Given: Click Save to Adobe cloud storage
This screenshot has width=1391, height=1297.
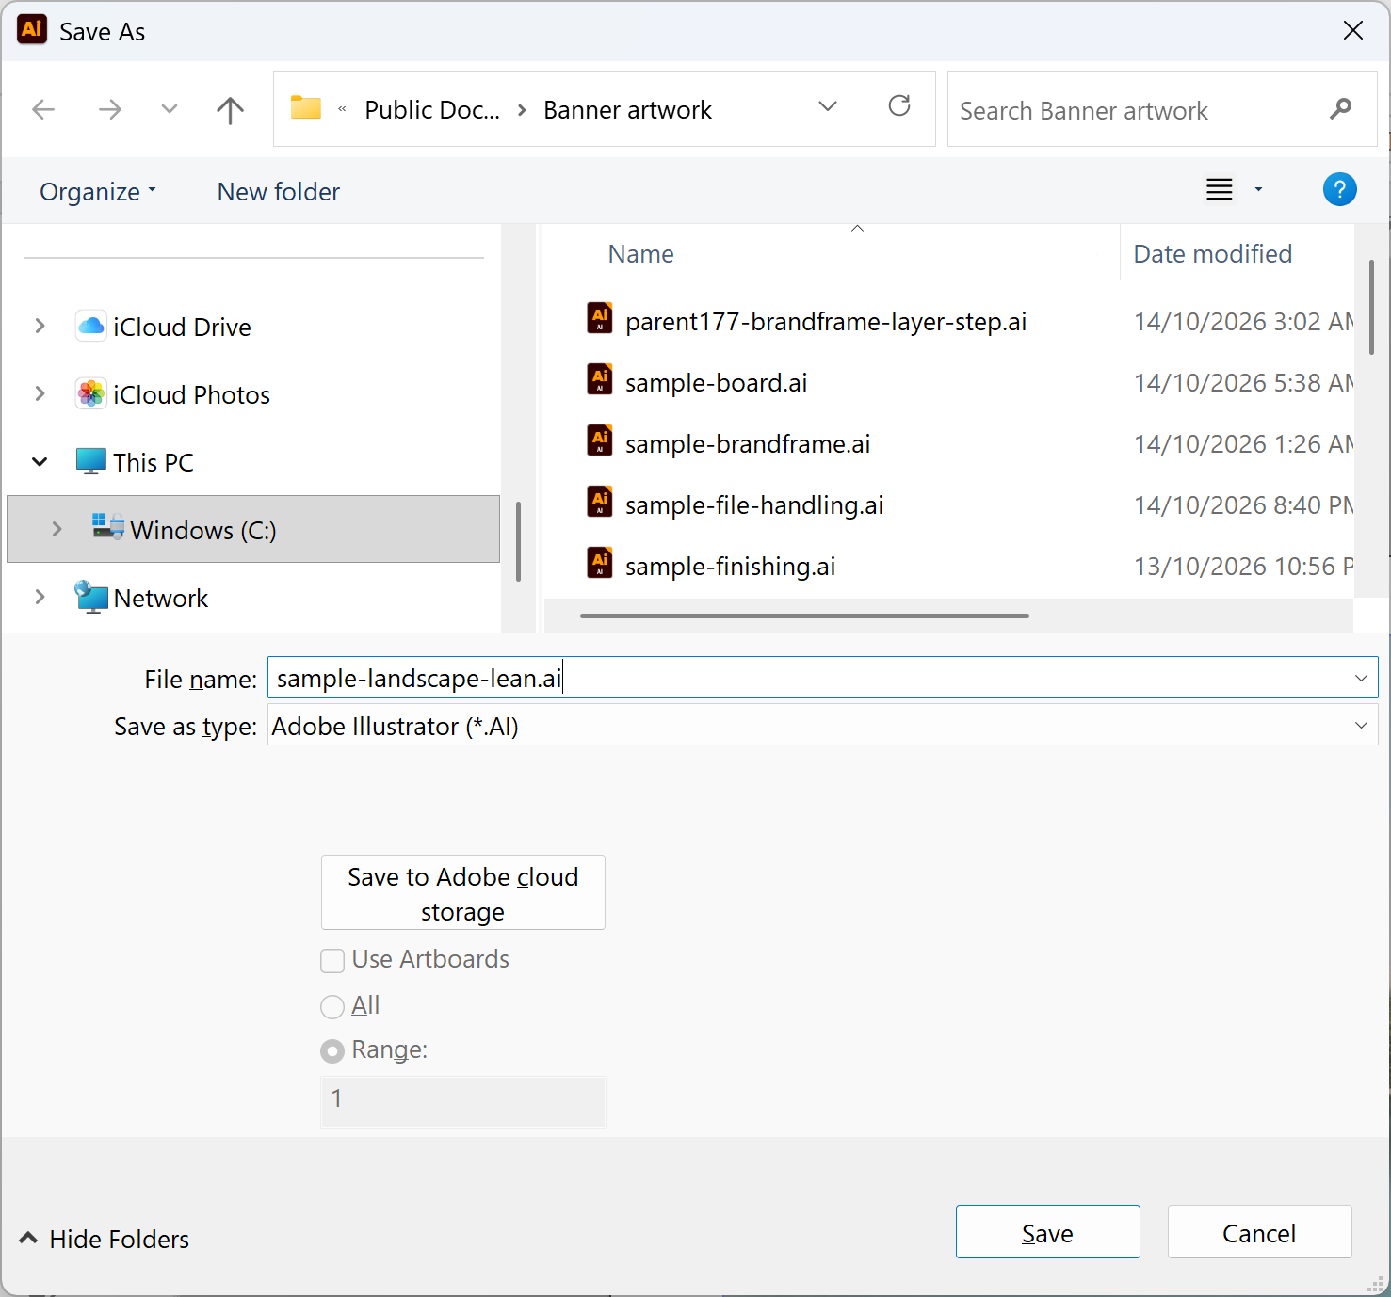Looking at the screenshot, I should 463,892.
